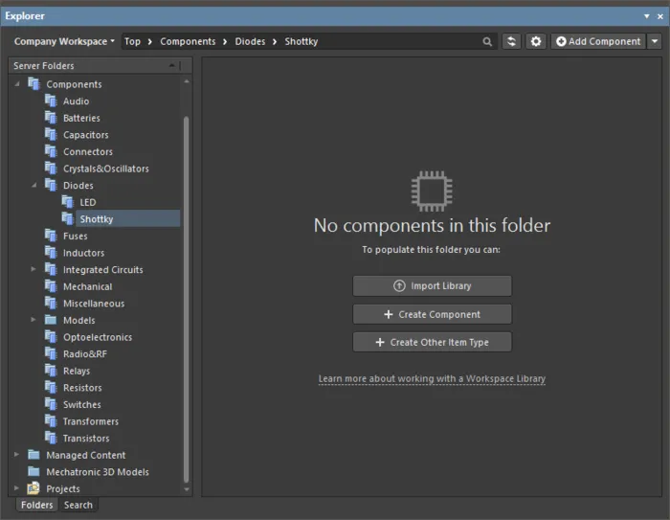Click the Resistors folder icon
The width and height of the screenshot is (670, 520).
coord(51,388)
